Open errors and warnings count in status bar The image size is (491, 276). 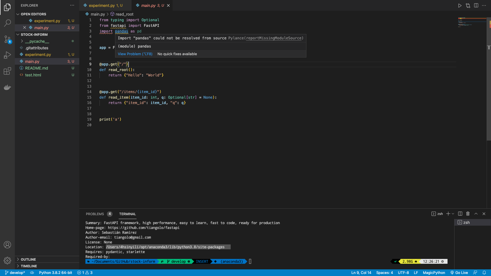pyautogui.click(x=85, y=273)
